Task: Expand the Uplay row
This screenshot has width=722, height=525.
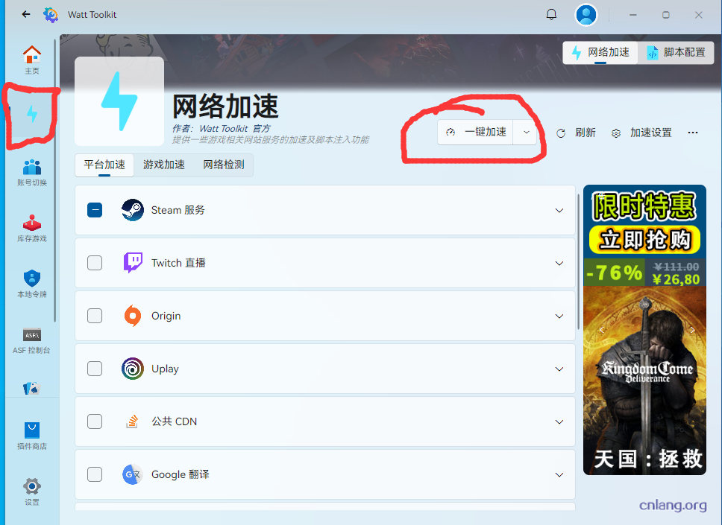Action: pos(559,369)
